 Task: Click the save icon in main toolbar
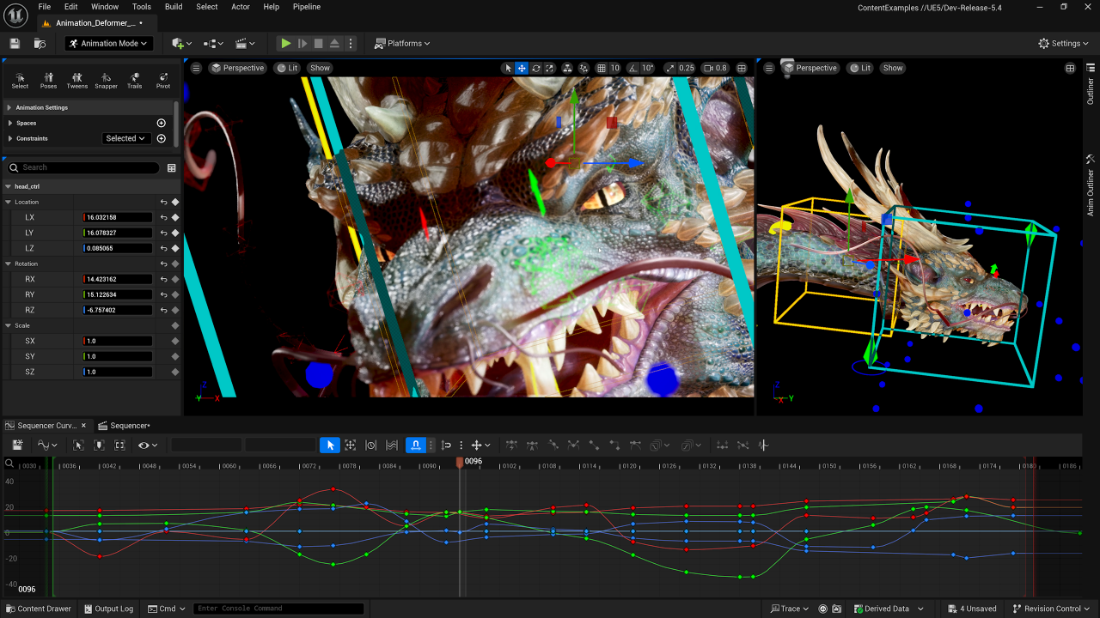15,43
